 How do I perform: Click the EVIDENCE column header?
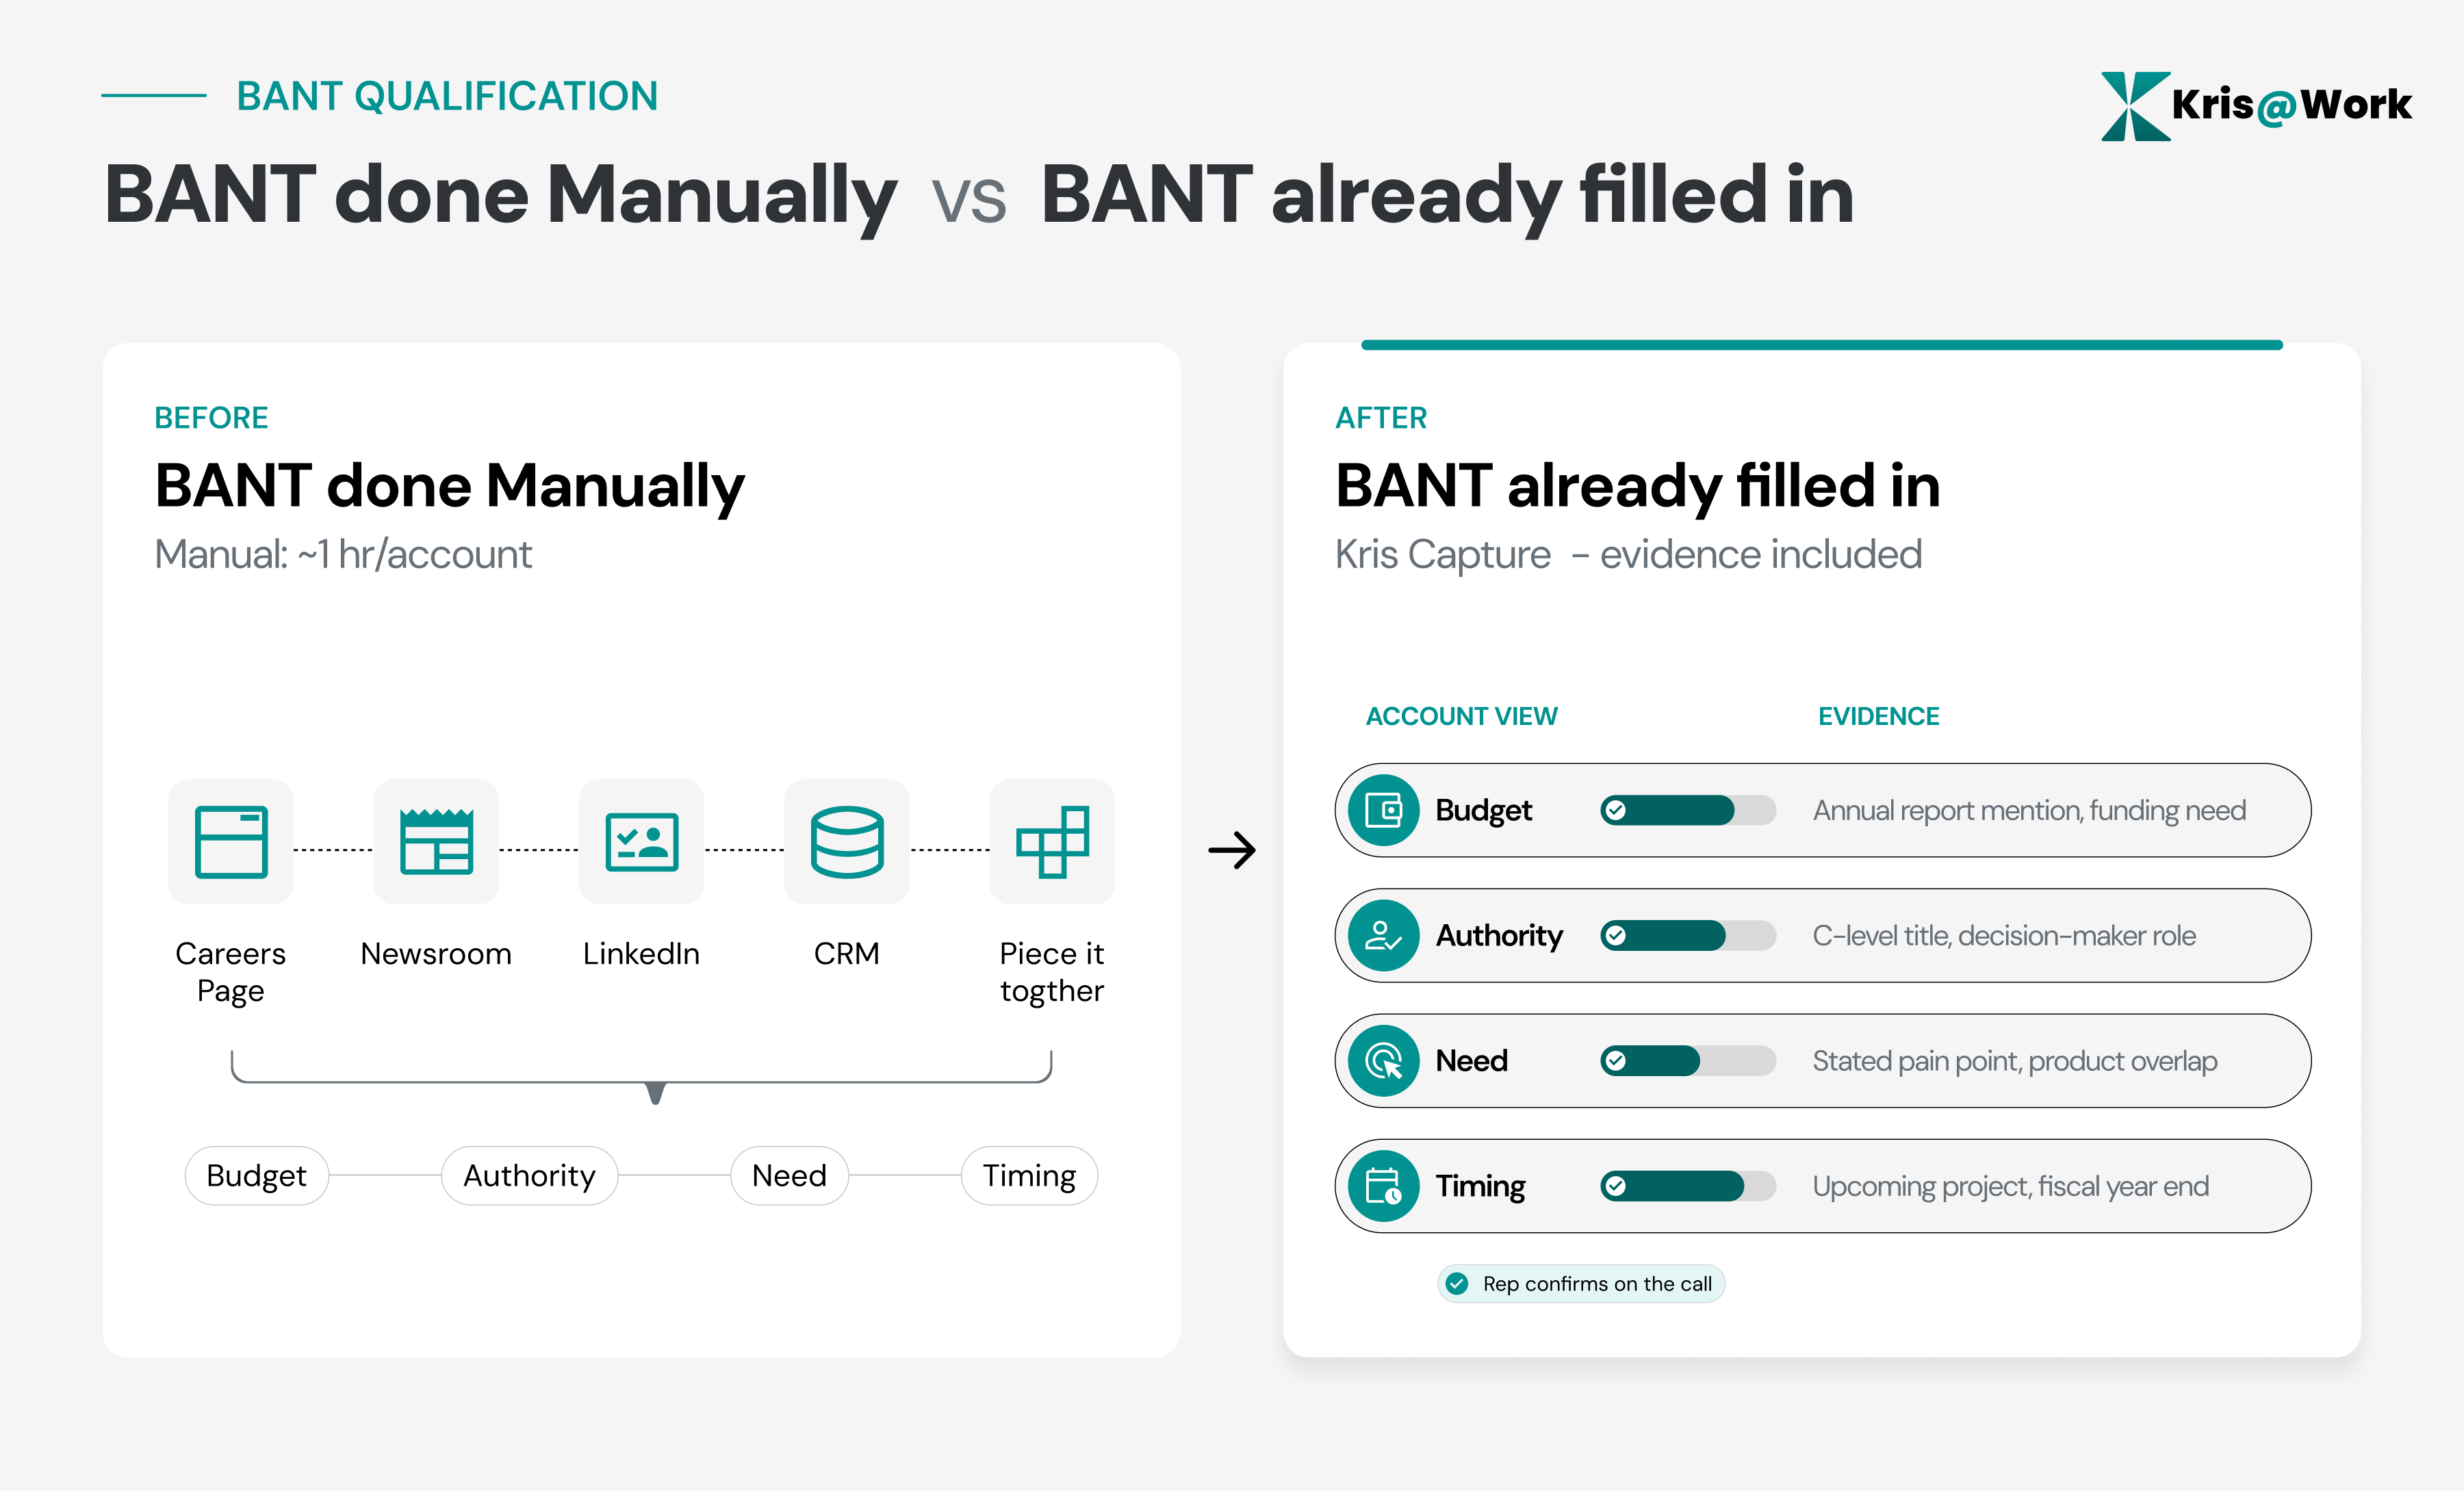pos(1878,716)
